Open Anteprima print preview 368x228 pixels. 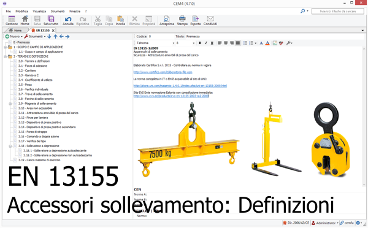click(167, 20)
